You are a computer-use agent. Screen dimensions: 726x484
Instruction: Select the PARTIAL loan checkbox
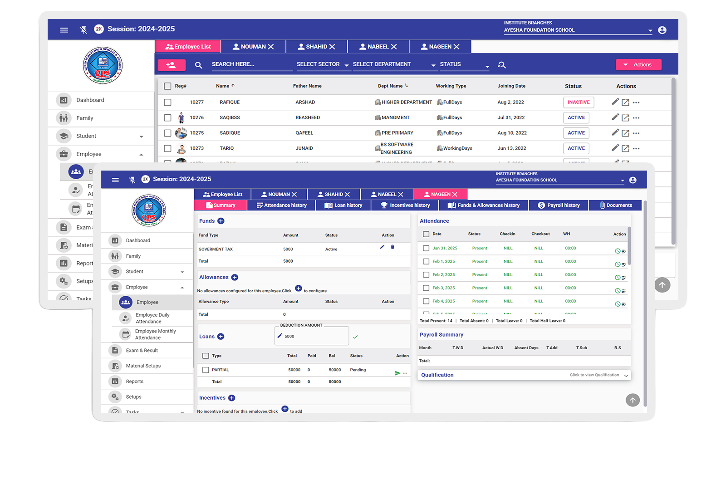[206, 370]
